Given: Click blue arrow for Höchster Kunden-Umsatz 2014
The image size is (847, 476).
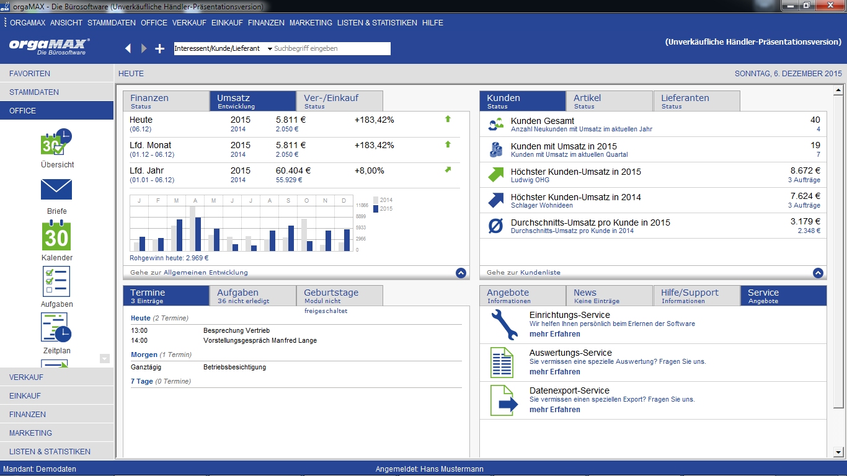Looking at the screenshot, I should pos(495,200).
